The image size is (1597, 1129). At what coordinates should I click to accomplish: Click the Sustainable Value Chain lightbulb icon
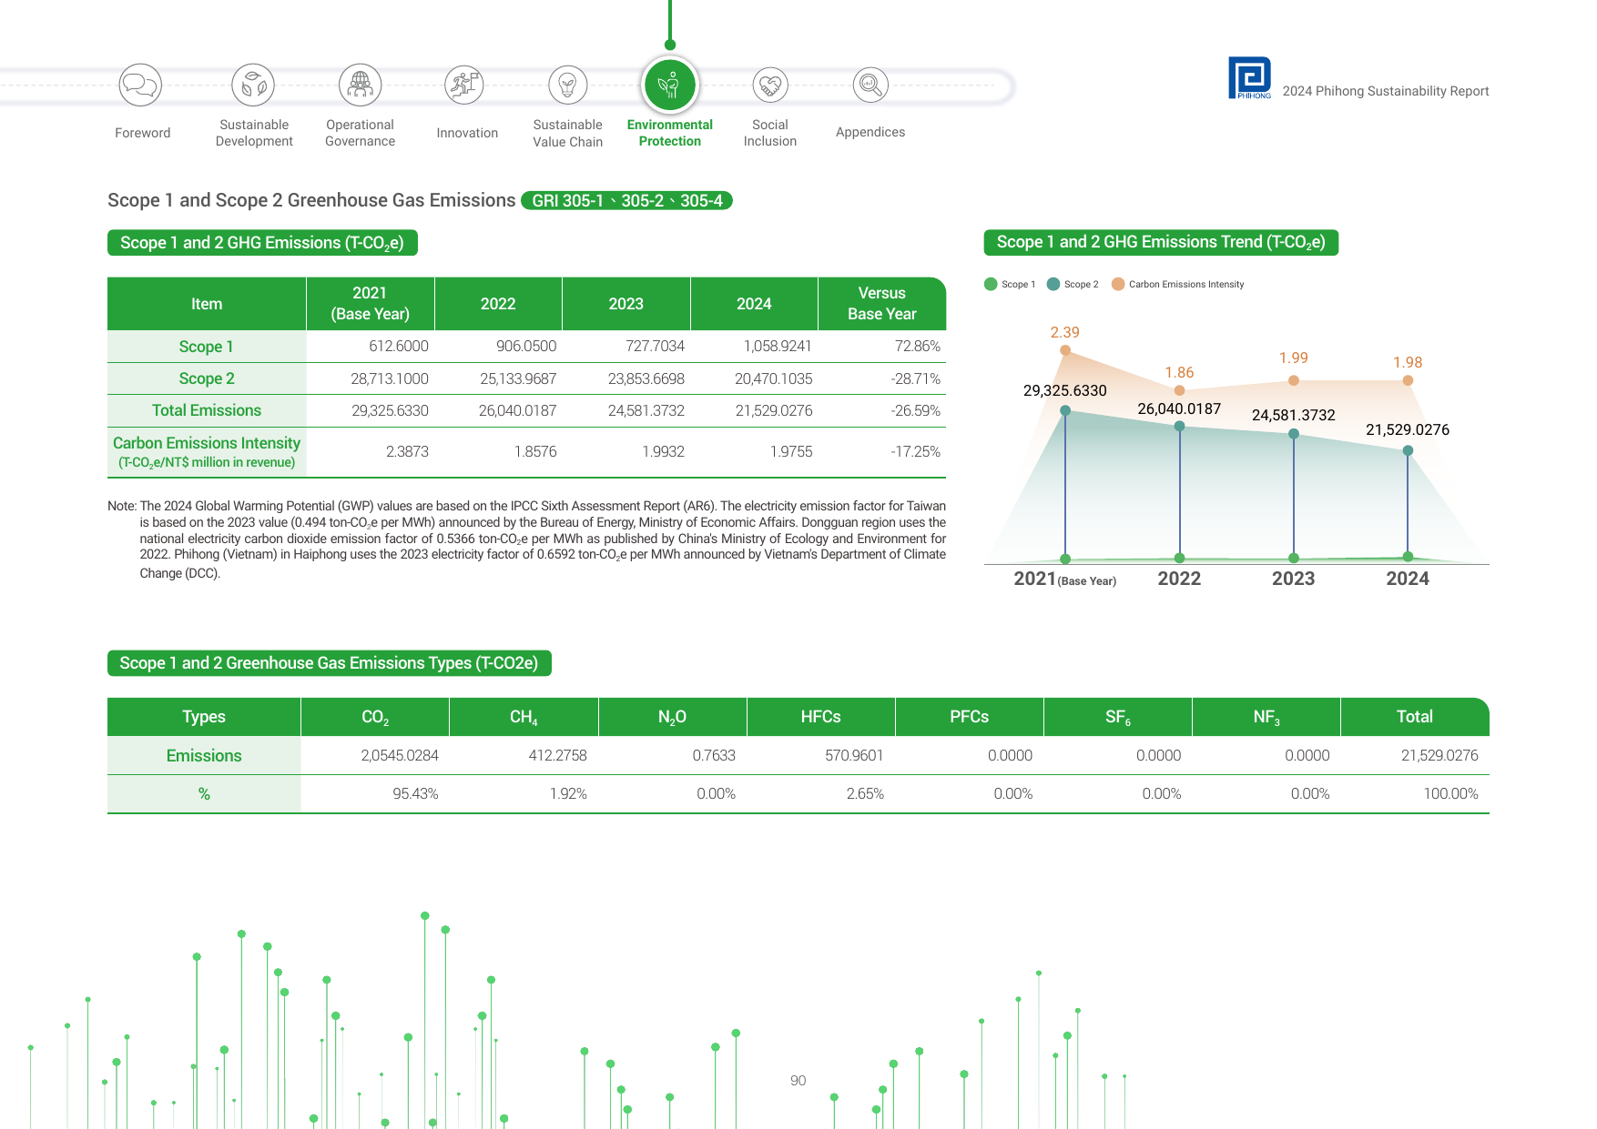point(568,86)
